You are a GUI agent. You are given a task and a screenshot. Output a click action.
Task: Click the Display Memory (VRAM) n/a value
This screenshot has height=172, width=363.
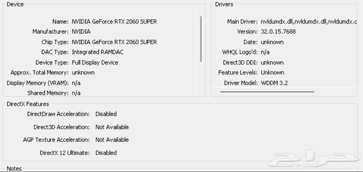pyautogui.click(x=76, y=83)
